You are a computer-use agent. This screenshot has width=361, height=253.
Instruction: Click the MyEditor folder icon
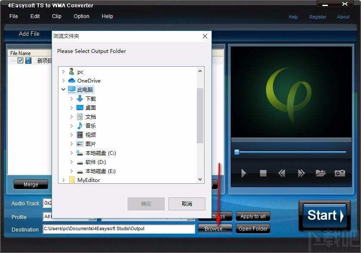pyautogui.click(x=72, y=180)
